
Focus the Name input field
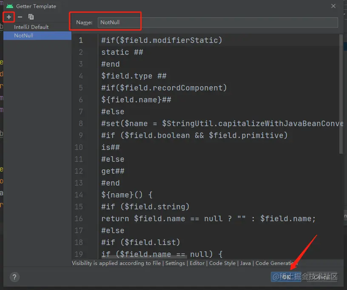(218, 23)
